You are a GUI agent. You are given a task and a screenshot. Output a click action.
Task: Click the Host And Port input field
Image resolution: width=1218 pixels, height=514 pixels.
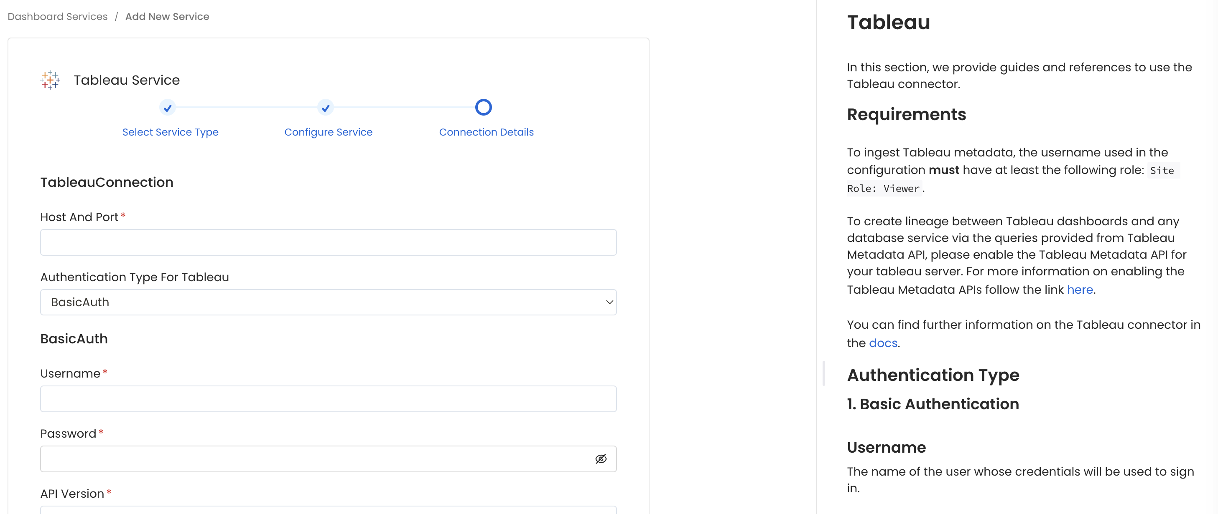[x=328, y=242]
